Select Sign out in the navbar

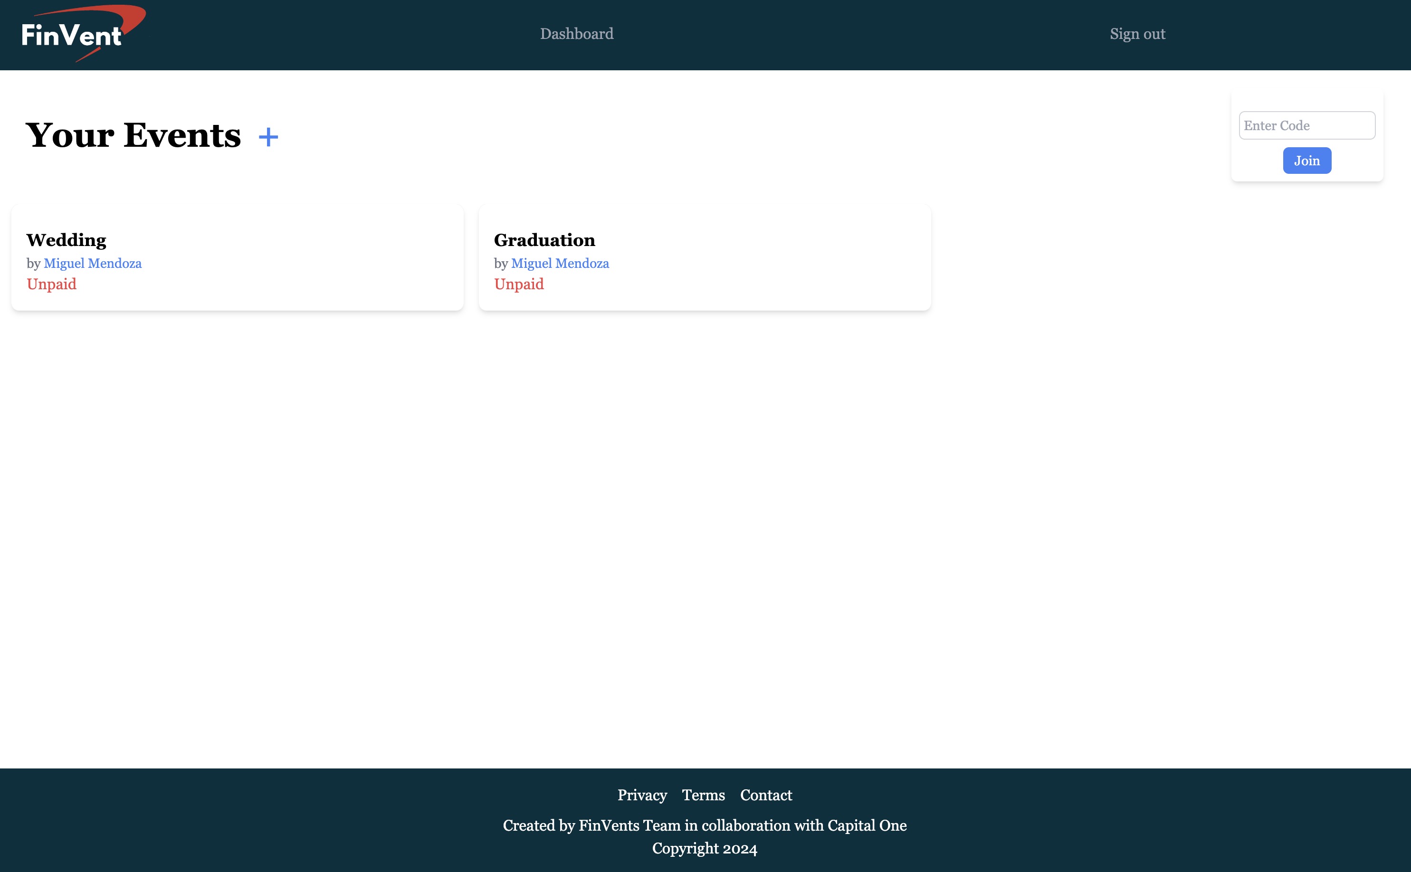(1137, 34)
